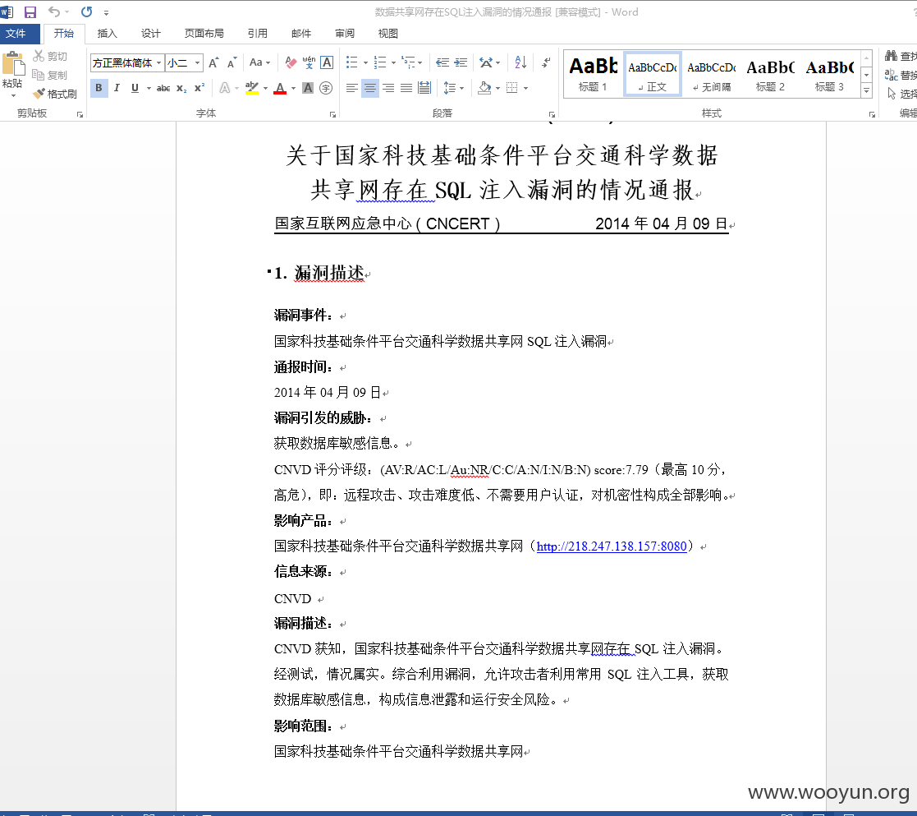This screenshot has height=816, width=917.
Task: Click the text 获取数据库敏感信息
Action: coord(332,443)
